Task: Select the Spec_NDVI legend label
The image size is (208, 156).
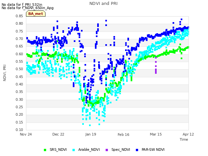Action: pos(121,149)
